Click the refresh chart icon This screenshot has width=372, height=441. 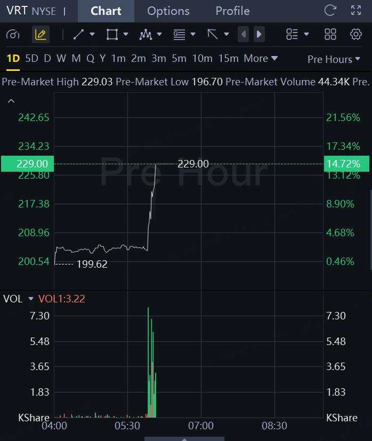coord(330,11)
